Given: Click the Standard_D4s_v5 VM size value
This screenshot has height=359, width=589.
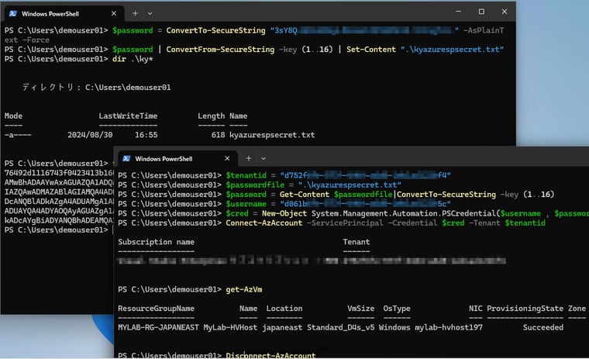Looking at the screenshot, I should click(x=341, y=327).
